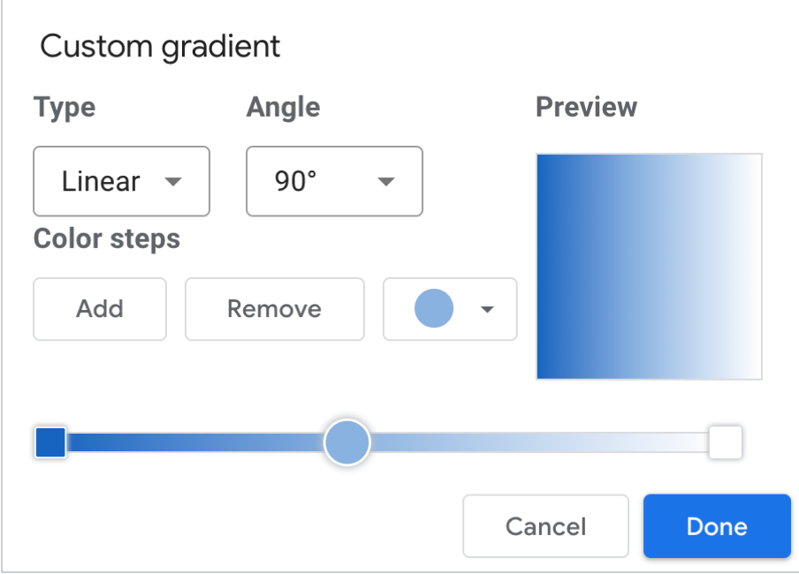Add a new color step
This screenshot has height=574, width=799.
point(99,309)
